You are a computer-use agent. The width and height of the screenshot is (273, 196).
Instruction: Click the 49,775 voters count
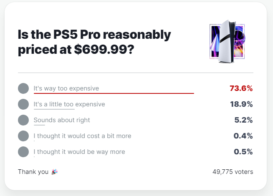(233, 172)
